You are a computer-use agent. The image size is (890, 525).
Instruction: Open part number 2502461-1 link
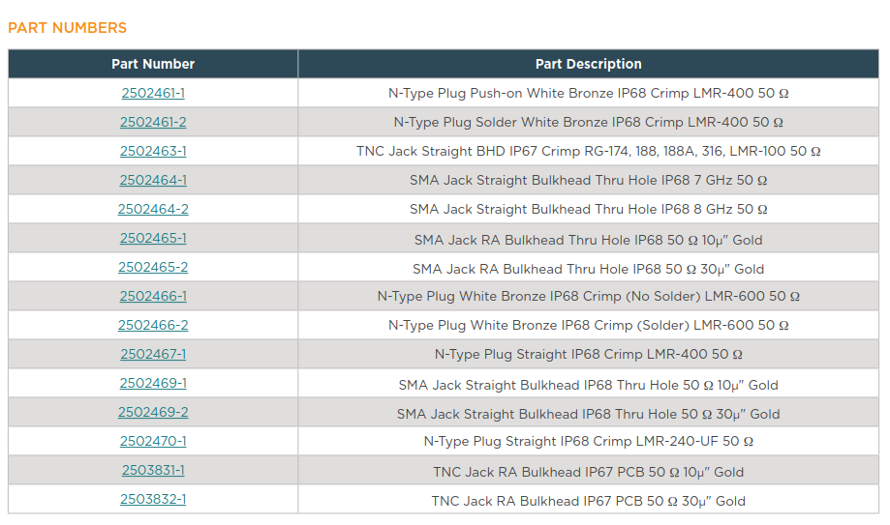153,93
